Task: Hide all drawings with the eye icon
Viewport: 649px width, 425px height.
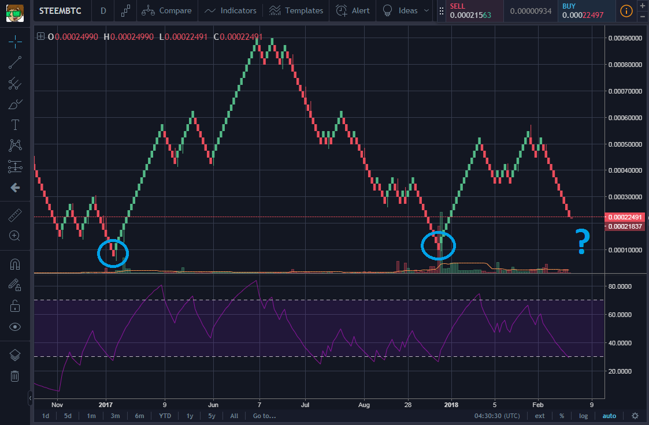Action: (x=15, y=327)
